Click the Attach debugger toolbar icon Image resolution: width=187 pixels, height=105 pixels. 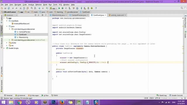coord(70,8)
